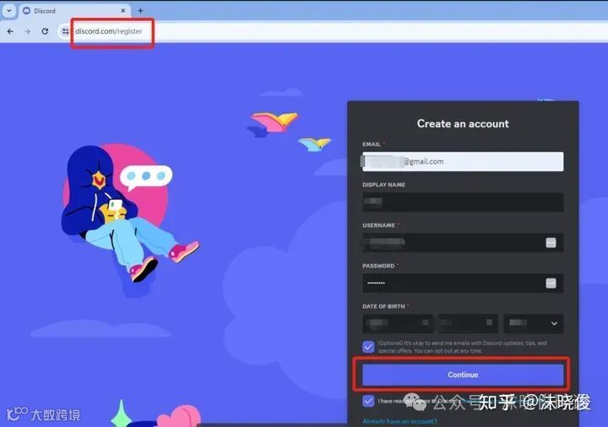Toggle the optional Discord emails checkbox
608x427 pixels.
[x=368, y=346]
